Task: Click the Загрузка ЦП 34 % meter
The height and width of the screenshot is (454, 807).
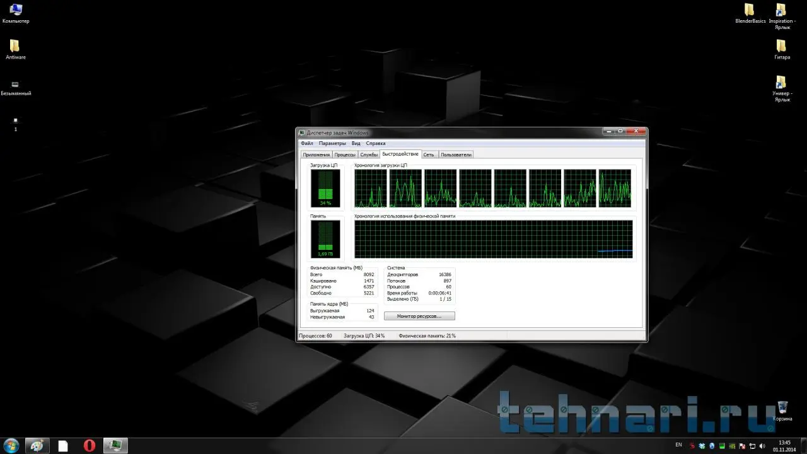Action: 325,189
